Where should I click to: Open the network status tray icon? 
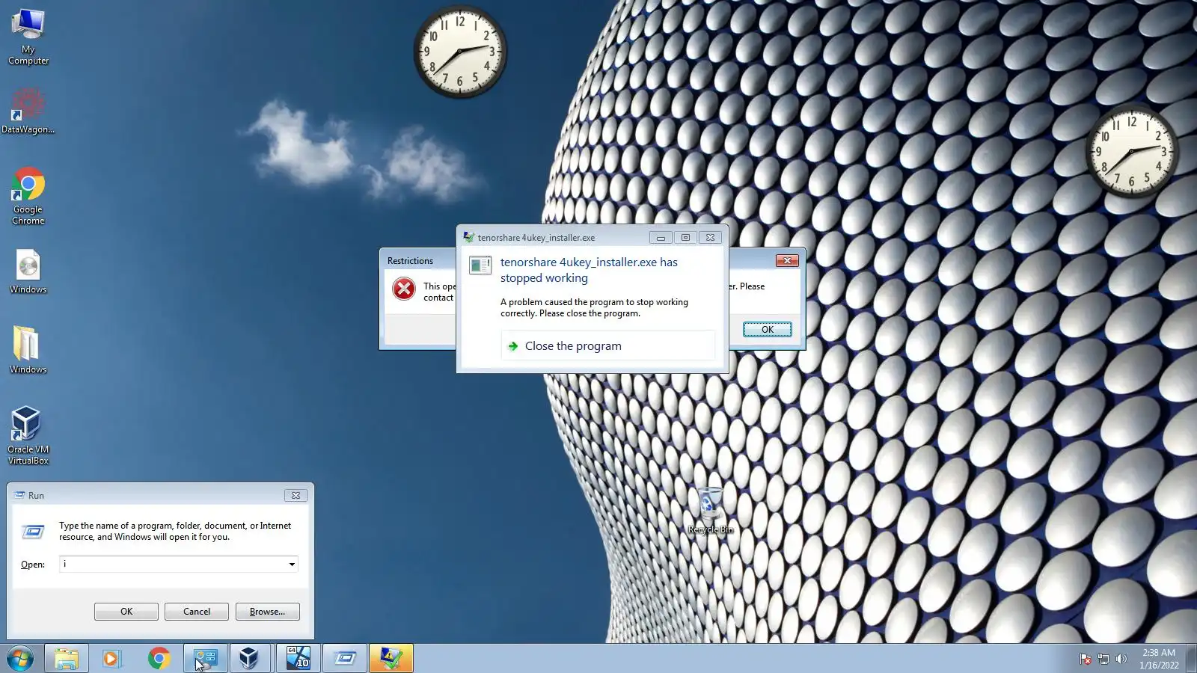pyautogui.click(x=1103, y=659)
